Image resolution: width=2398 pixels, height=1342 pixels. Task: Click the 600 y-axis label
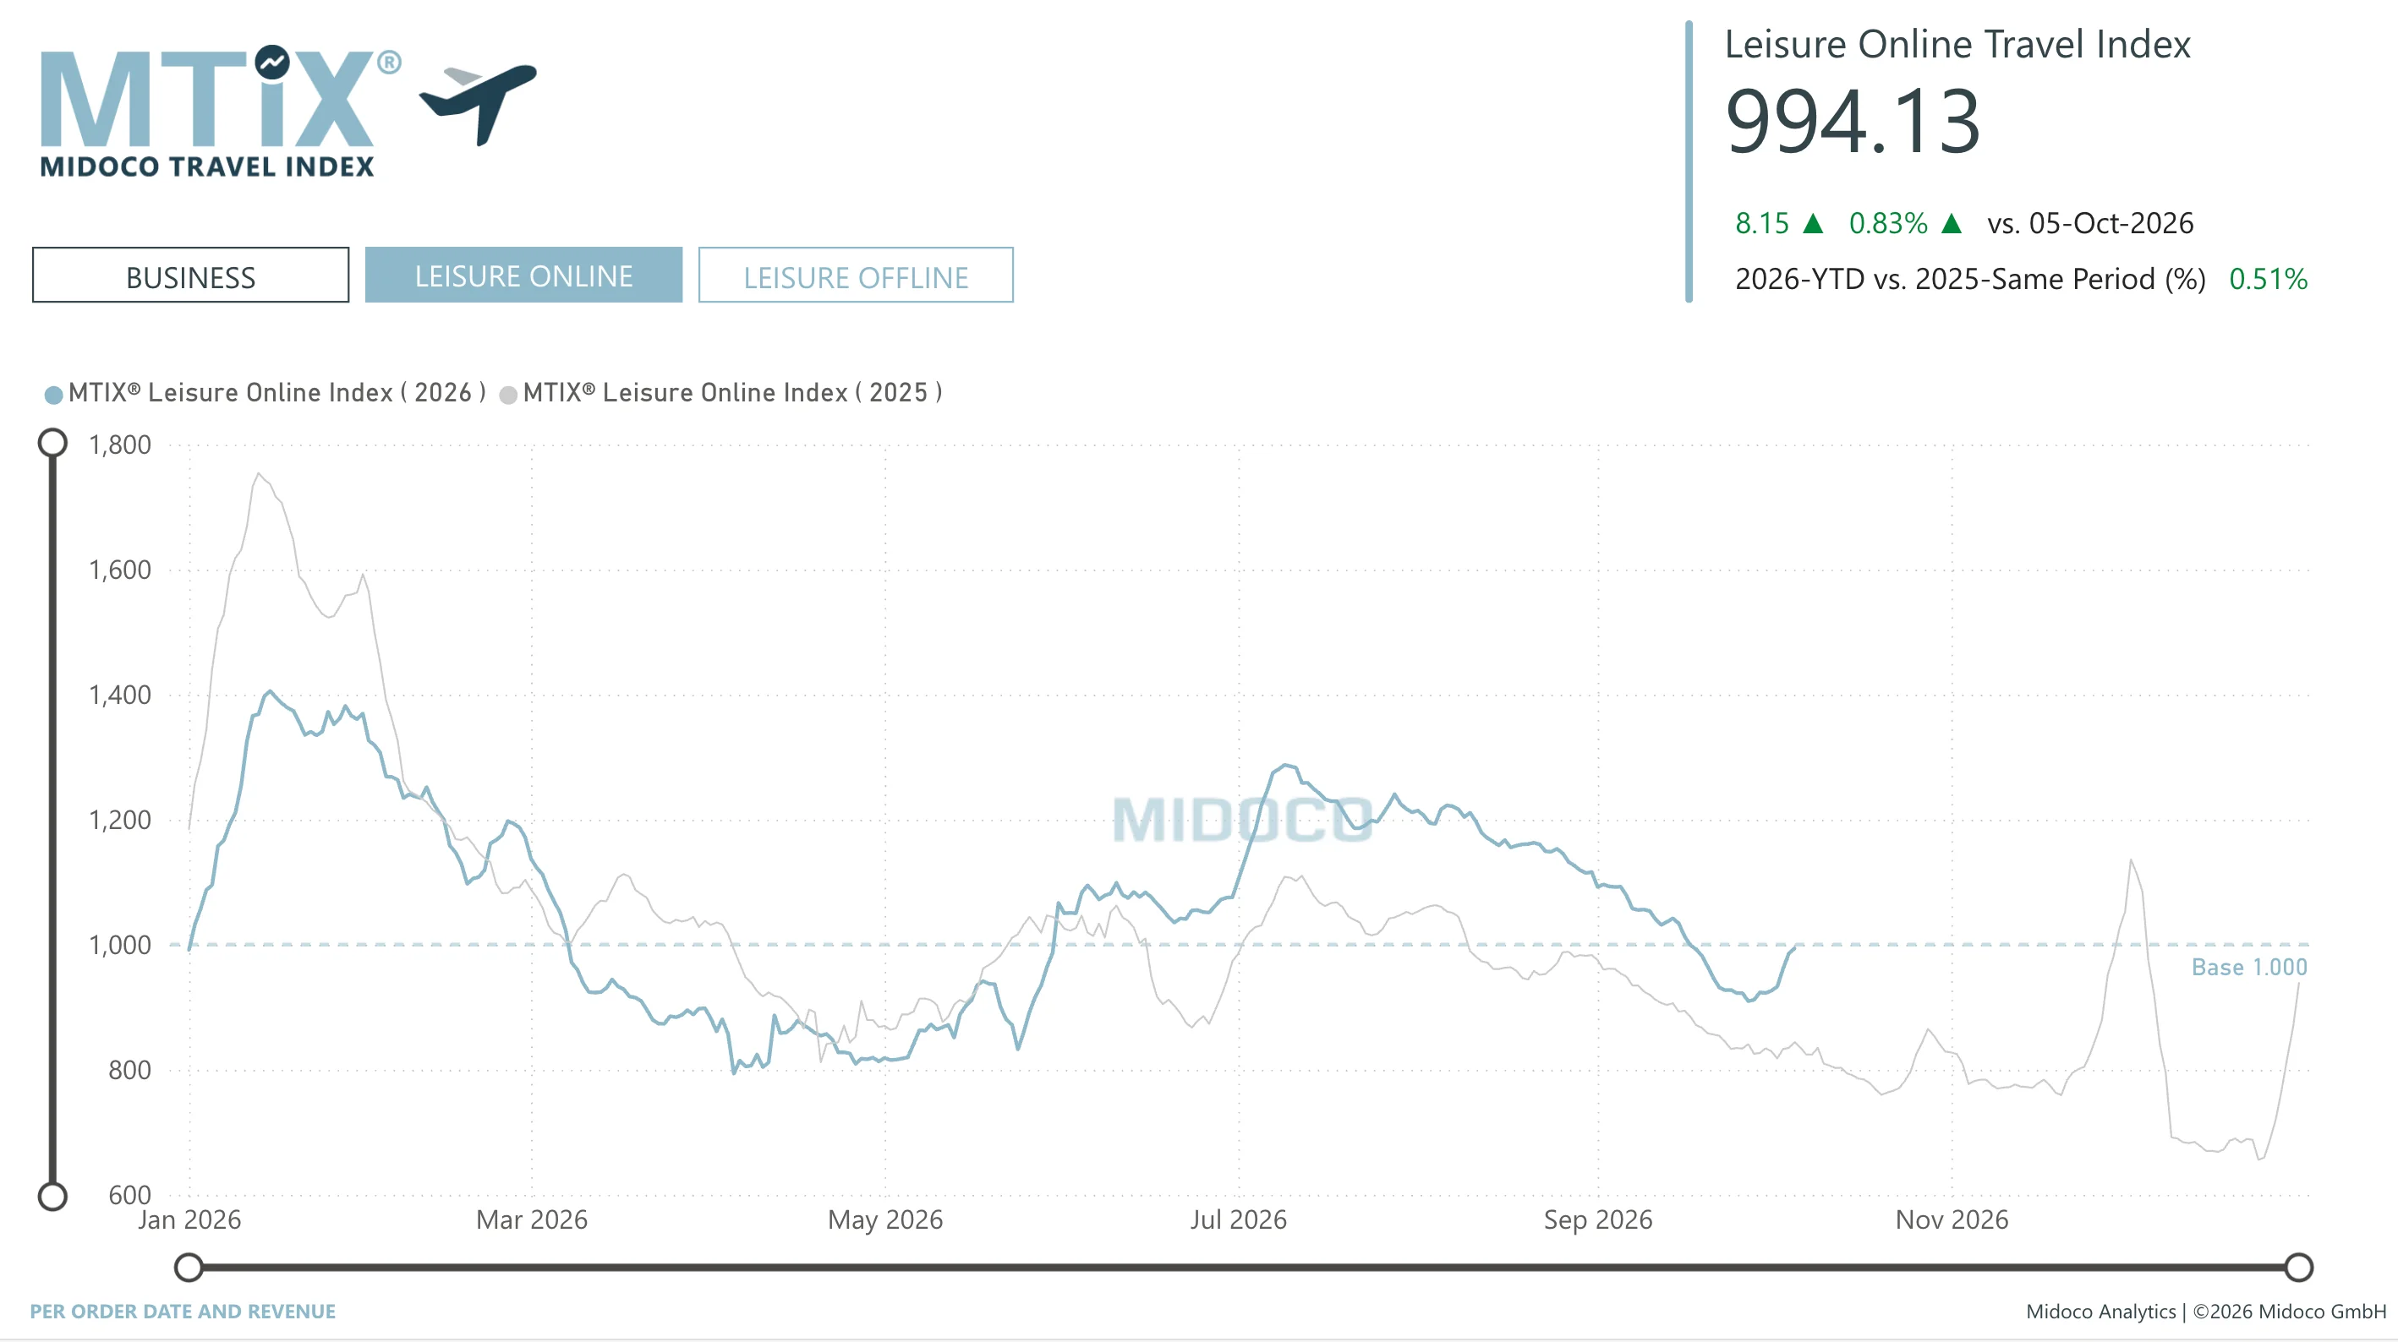pyautogui.click(x=129, y=1195)
